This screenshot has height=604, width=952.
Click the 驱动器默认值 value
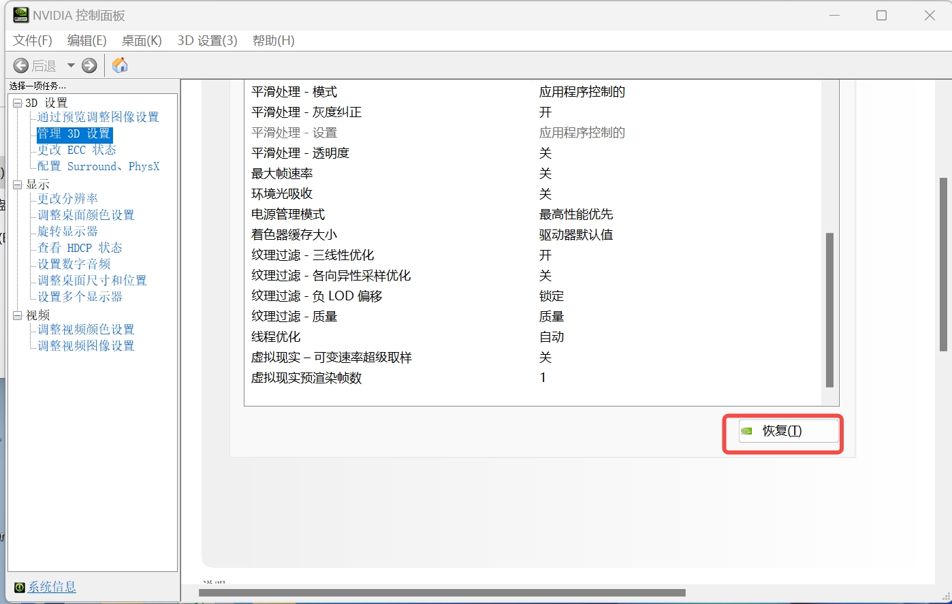tap(576, 235)
